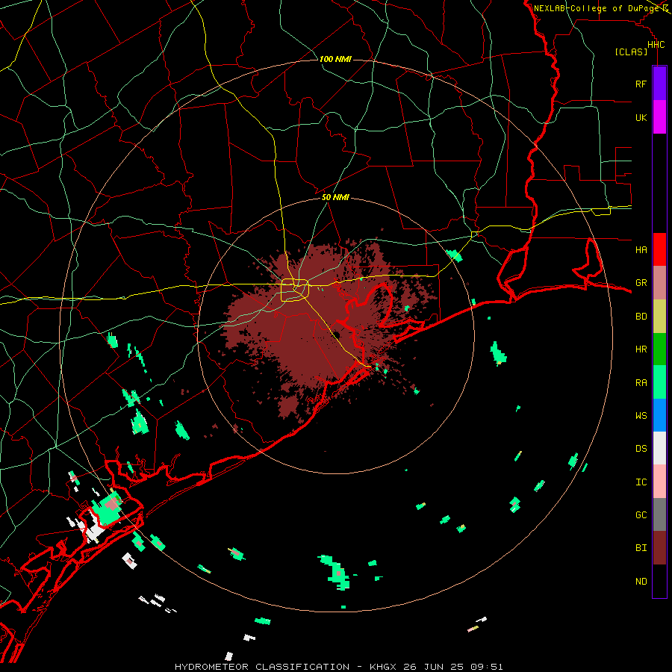Click the purple RF legend color swatch
This screenshot has height=672, width=672.
(659, 84)
